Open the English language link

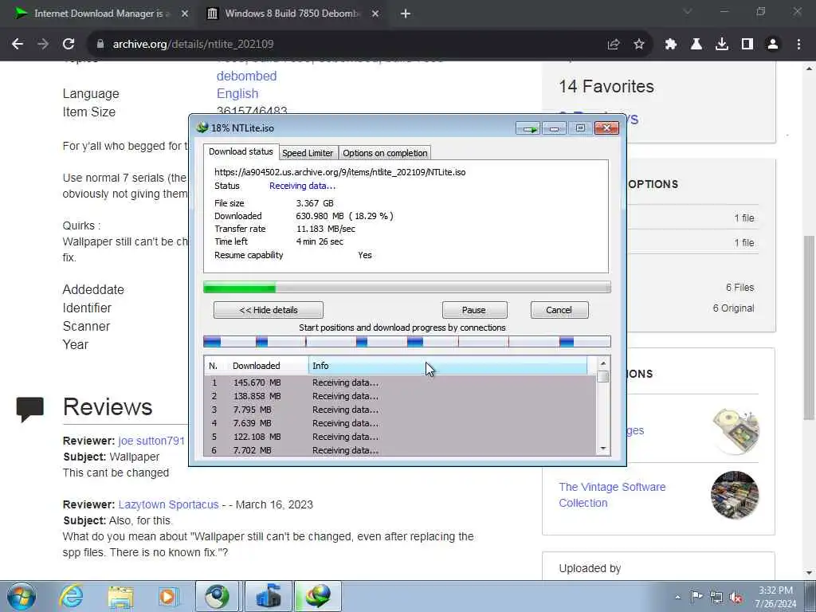click(237, 94)
